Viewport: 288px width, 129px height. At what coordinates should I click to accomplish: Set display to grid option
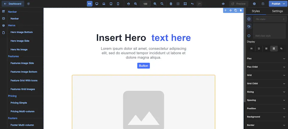[266, 49]
